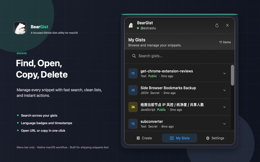Expand the JavaScript IP gist chevron
The height and width of the screenshot is (162, 260).
point(224,107)
